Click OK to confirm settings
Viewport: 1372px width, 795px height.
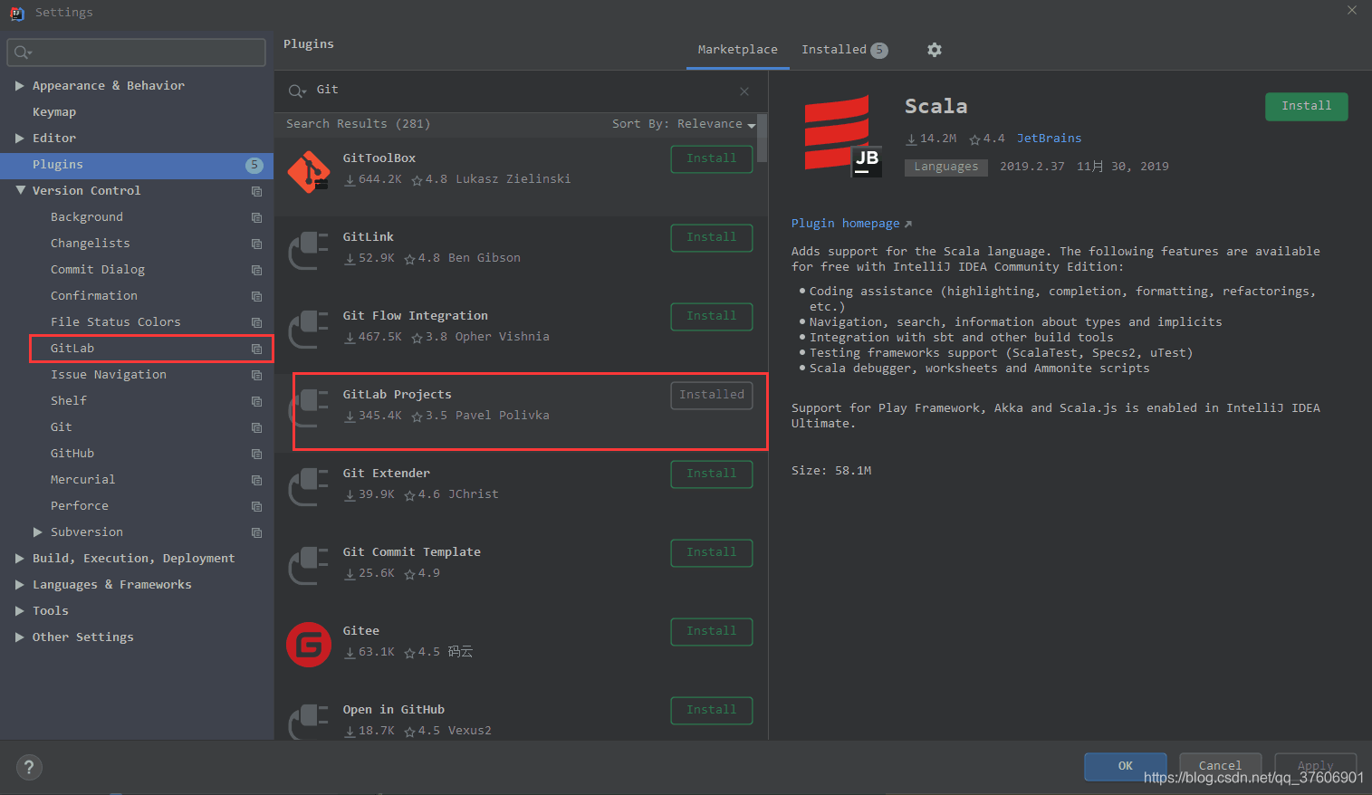coord(1126,766)
